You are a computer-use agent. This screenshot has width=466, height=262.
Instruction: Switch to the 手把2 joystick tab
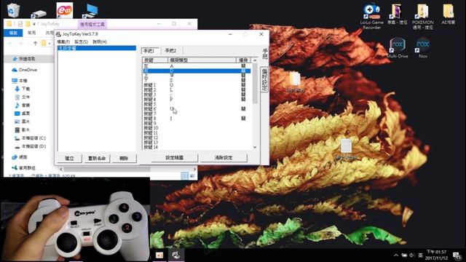170,50
